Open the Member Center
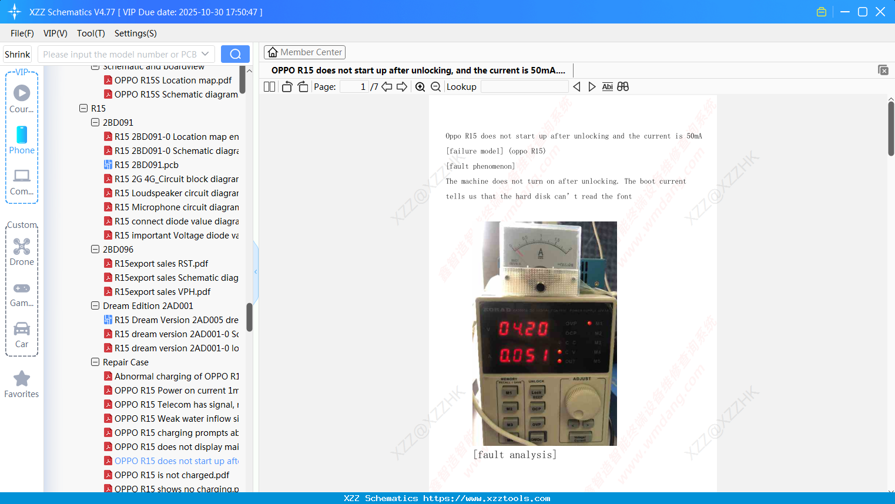895x504 pixels. [x=304, y=52]
